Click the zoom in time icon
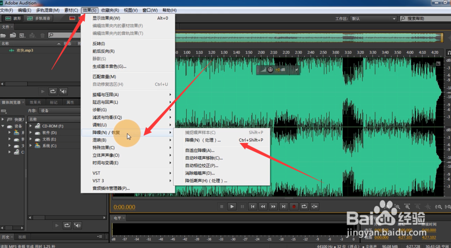Viewport: 451px width, 248px height. pyautogui.click(x=407, y=207)
